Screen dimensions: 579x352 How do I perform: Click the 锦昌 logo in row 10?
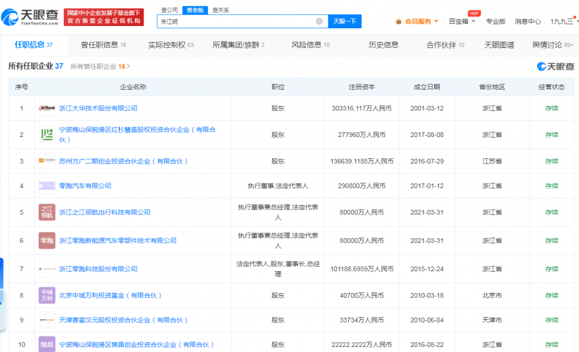click(47, 344)
